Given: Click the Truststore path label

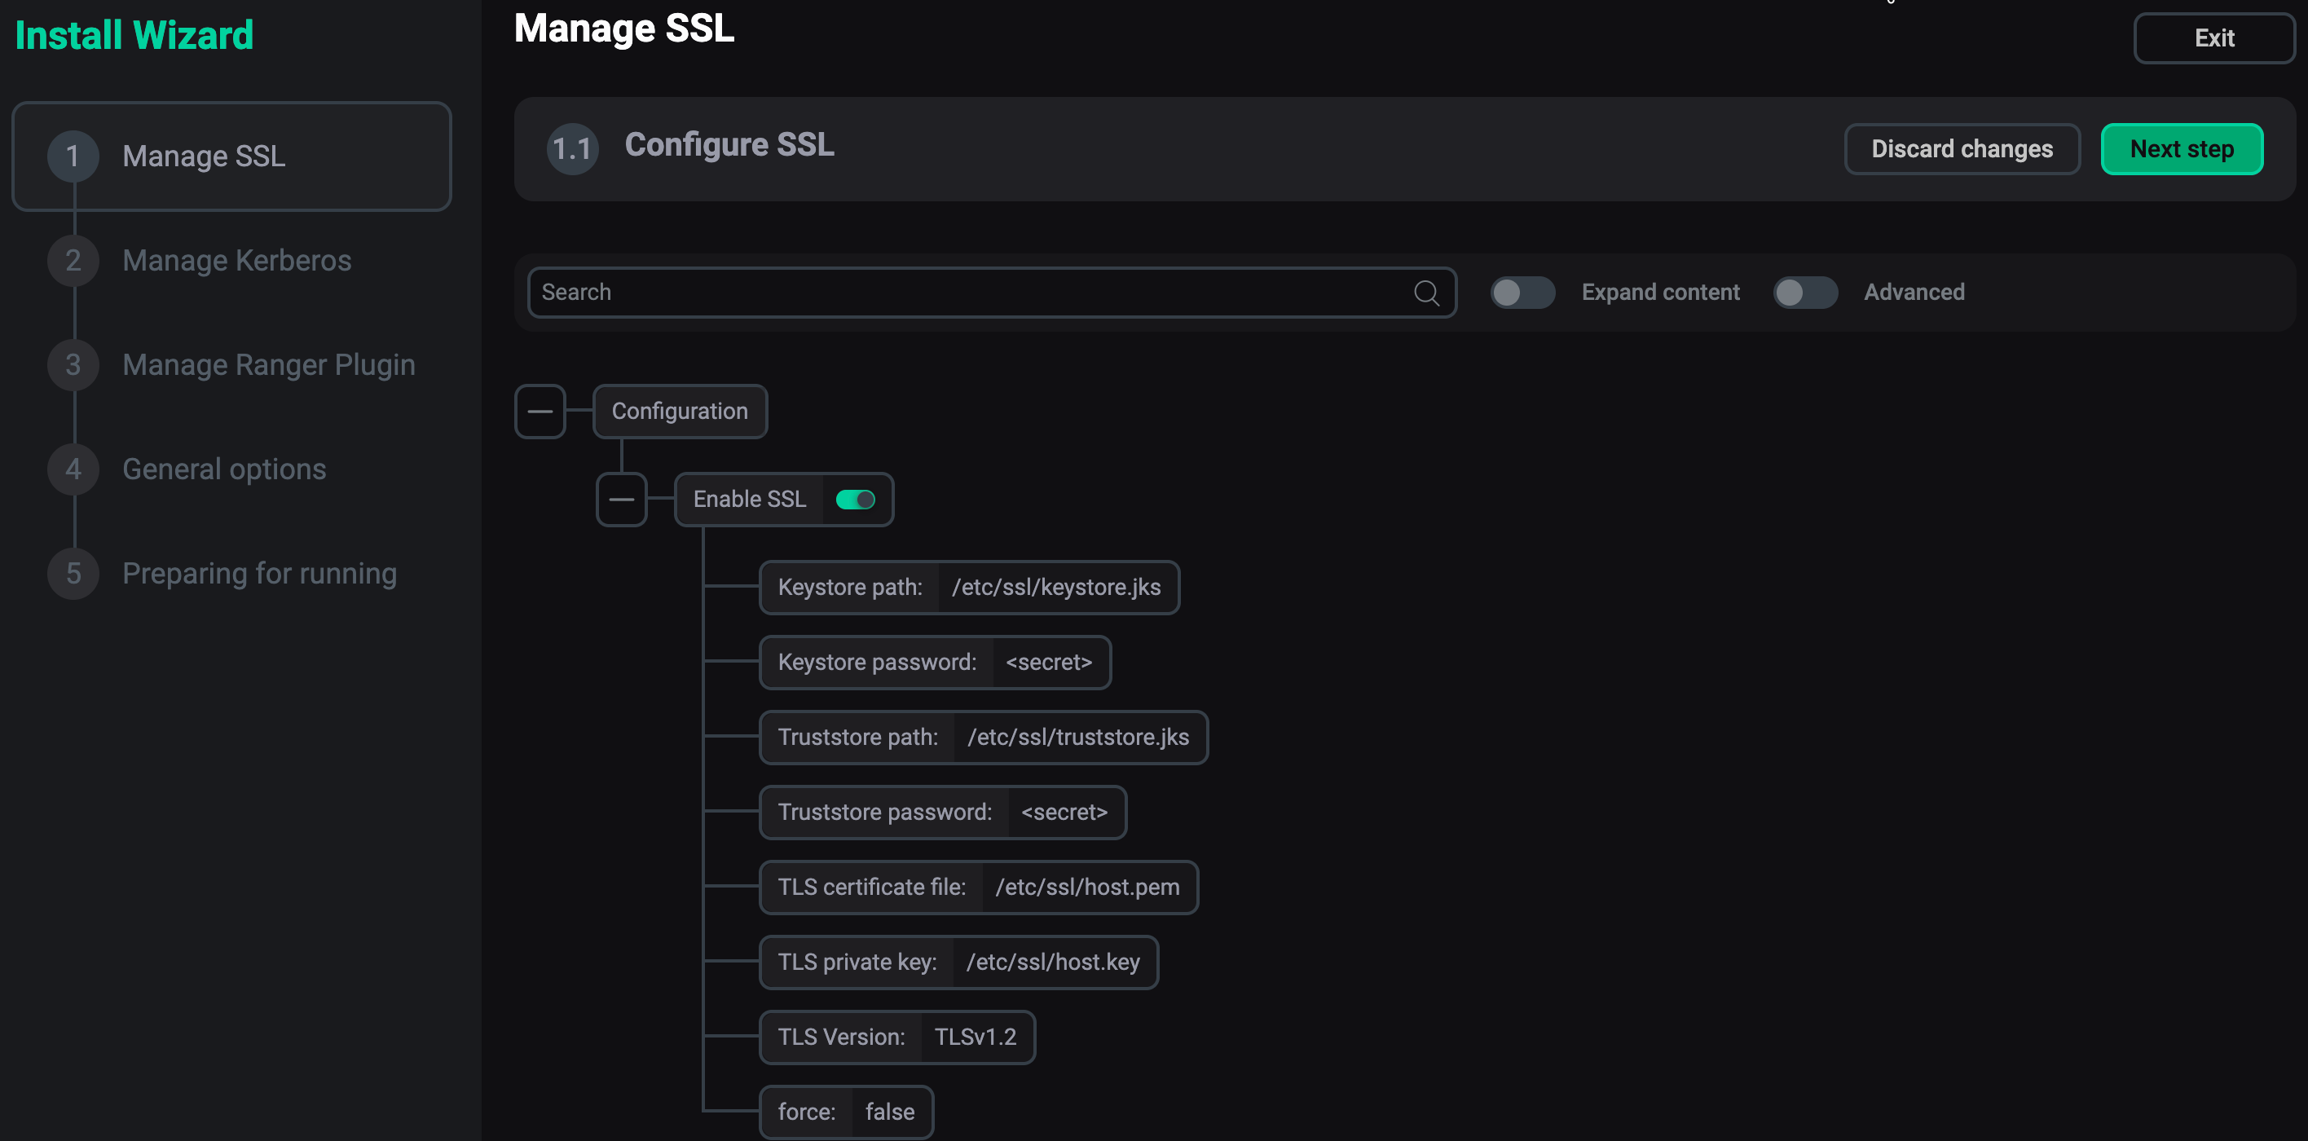Looking at the screenshot, I should point(857,737).
